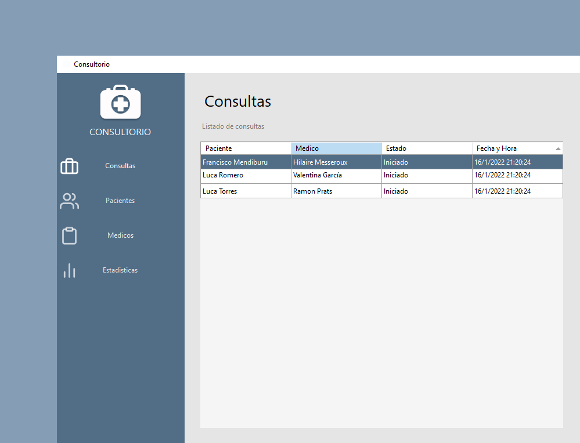Viewport: 580px width, 443px height.
Task: Click the Valentina García medico cell
Action: pyautogui.click(x=318, y=175)
